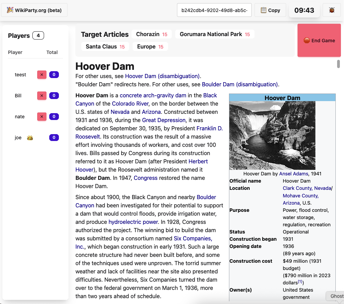Remove player nate with the red X
This screenshot has width=344, height=304.
click(x=42, y=117)
